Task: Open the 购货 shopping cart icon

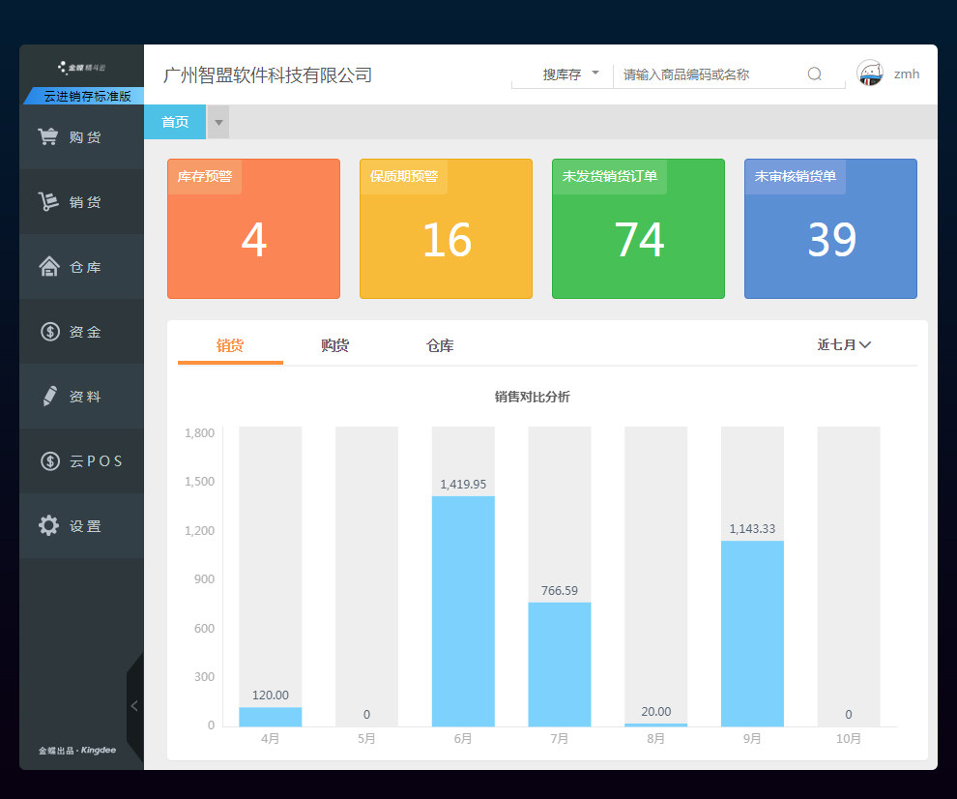Action: 48,136
